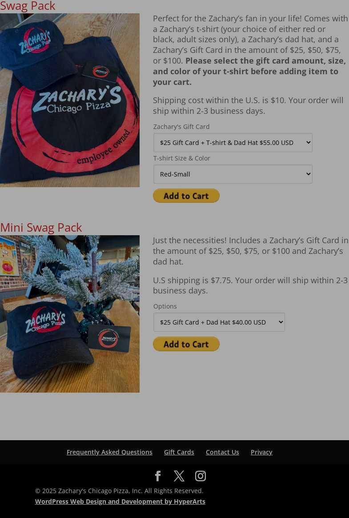The image size is (349, 518).
Task: Click the Swag Pack heading
Action: tap(28, 6)
